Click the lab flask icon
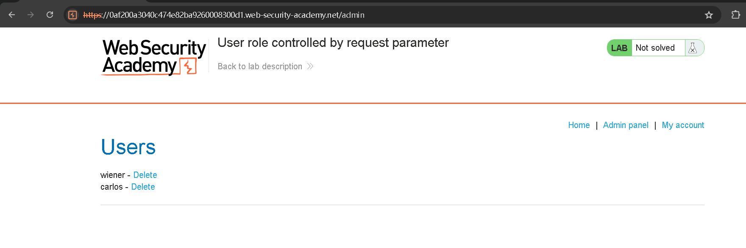Screen dimensions: 746x248 pos(693,48)
